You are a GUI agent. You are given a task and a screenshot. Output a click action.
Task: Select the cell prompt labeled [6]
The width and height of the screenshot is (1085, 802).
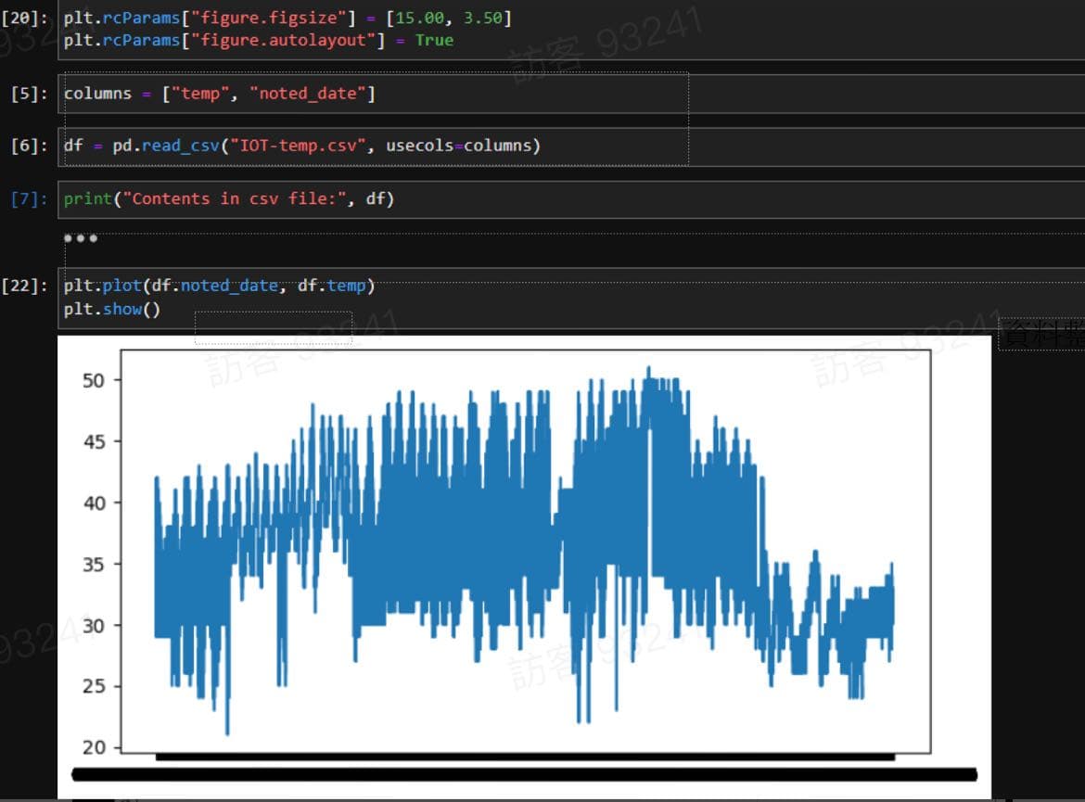click(x=30, y=146)
